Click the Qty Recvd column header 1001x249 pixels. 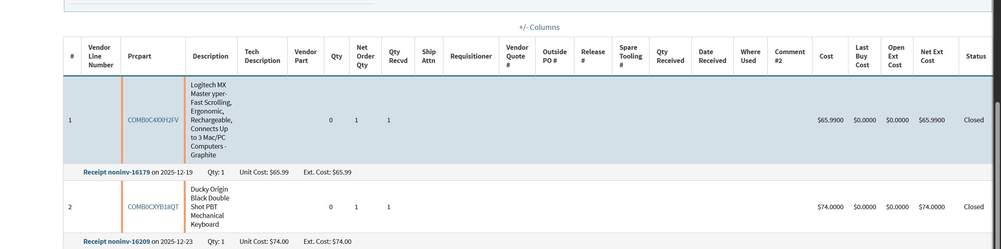coord(398,56)
